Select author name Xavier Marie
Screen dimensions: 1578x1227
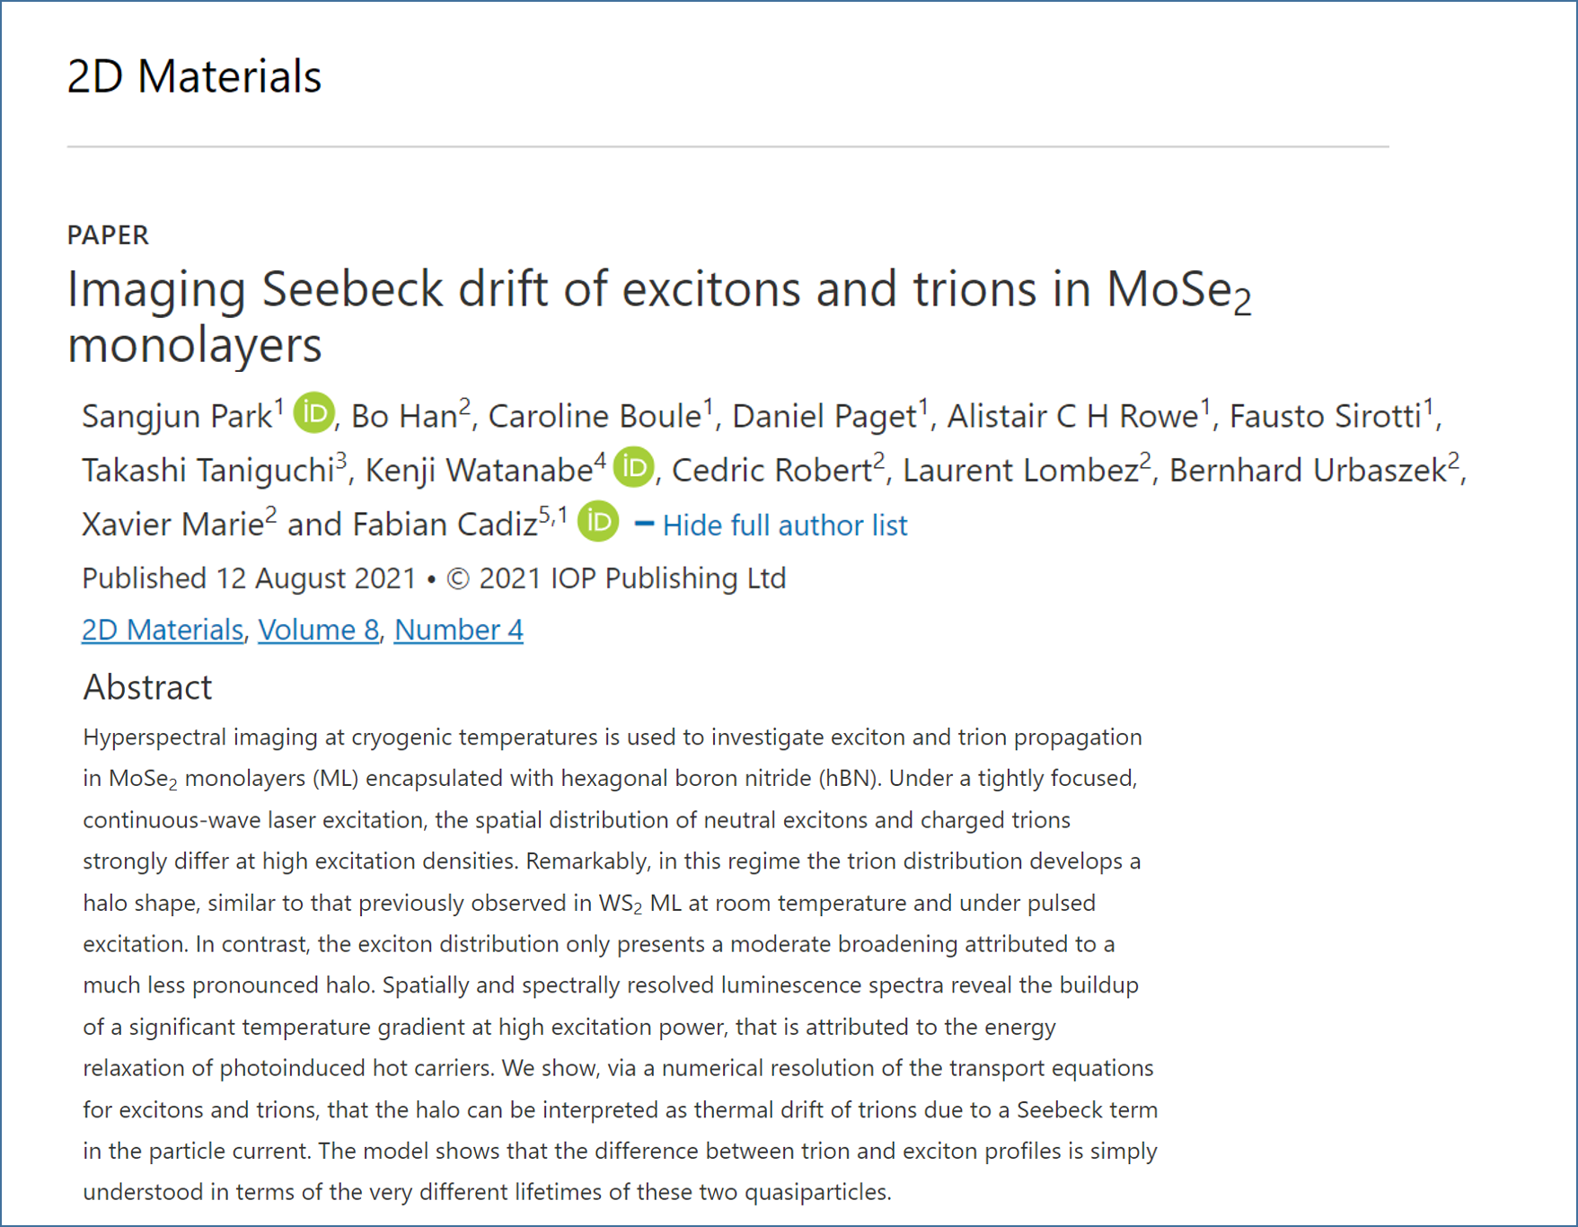[x=173, y=524]
